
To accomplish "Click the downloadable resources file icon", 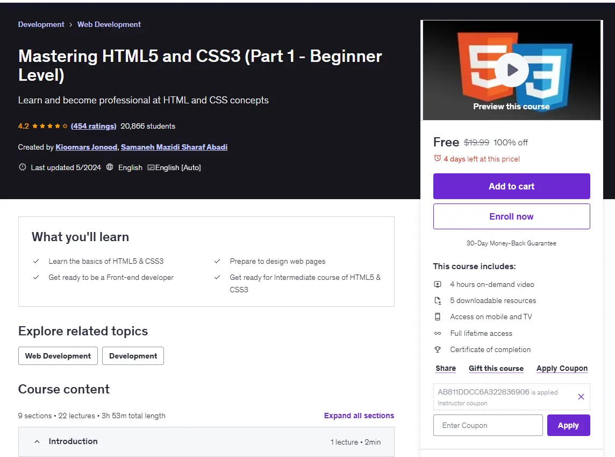I will (x=438, y=300).
